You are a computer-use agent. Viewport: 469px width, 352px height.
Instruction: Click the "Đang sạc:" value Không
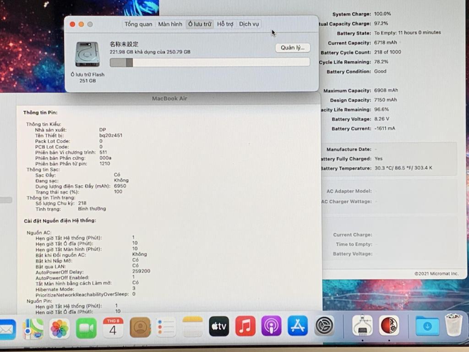click(x=121, y=180)
